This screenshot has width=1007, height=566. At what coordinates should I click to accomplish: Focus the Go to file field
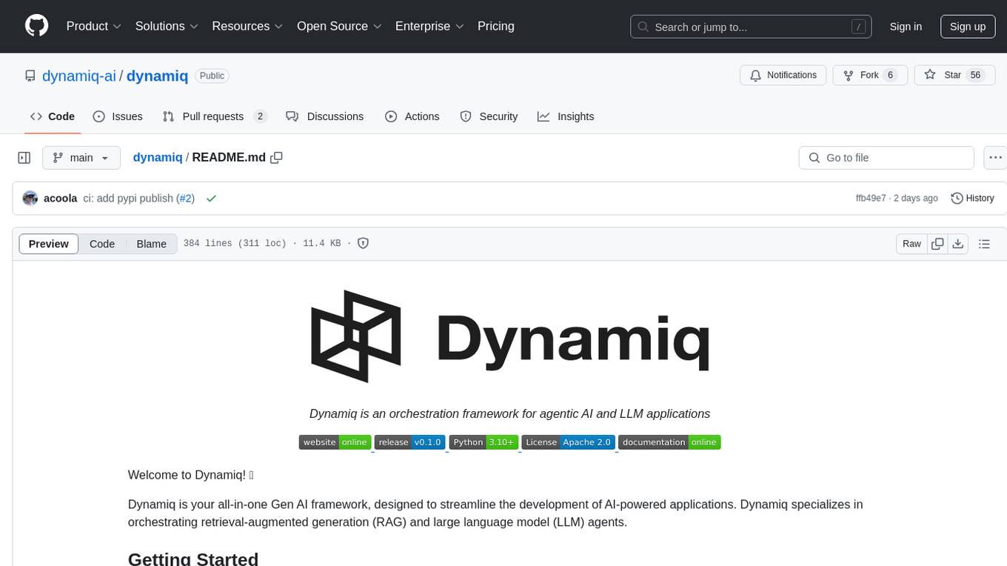pyautogui.click(x=886, y=158)
